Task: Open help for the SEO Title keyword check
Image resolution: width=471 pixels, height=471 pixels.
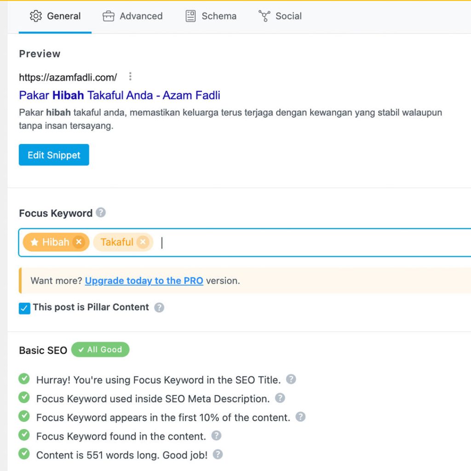Action: [x=291, y=379]
